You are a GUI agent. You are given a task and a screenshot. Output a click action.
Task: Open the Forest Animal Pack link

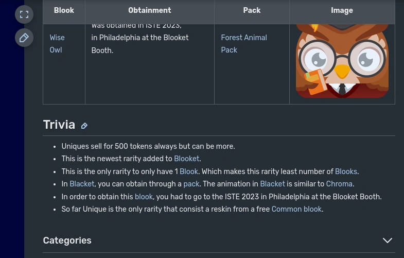243,44
